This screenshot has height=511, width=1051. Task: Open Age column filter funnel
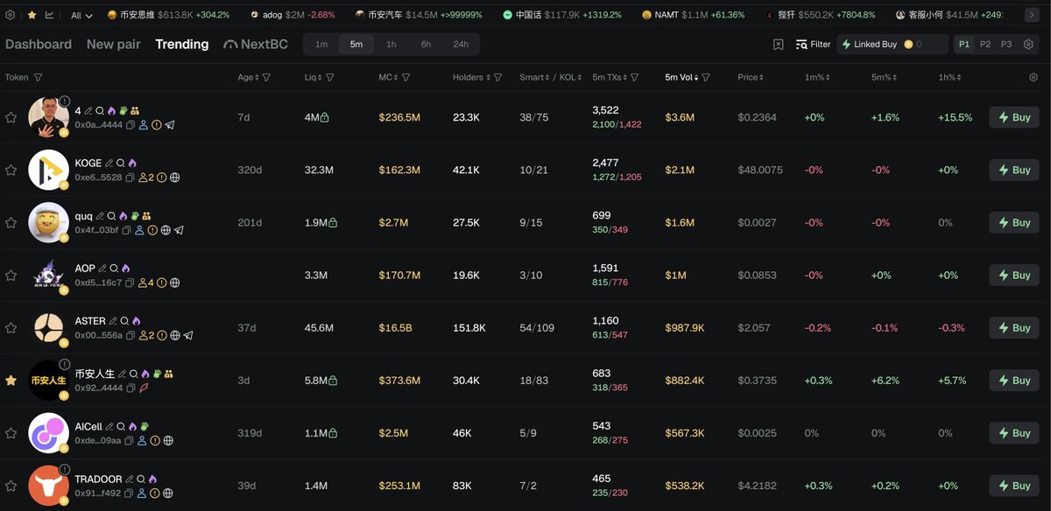(266, 77)
